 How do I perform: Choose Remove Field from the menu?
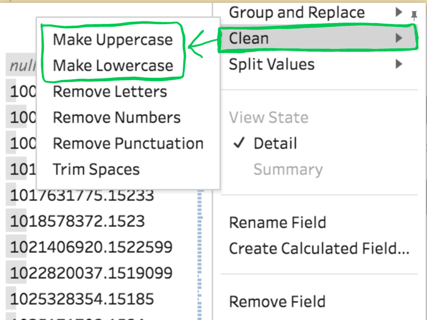tap(277, 301)
